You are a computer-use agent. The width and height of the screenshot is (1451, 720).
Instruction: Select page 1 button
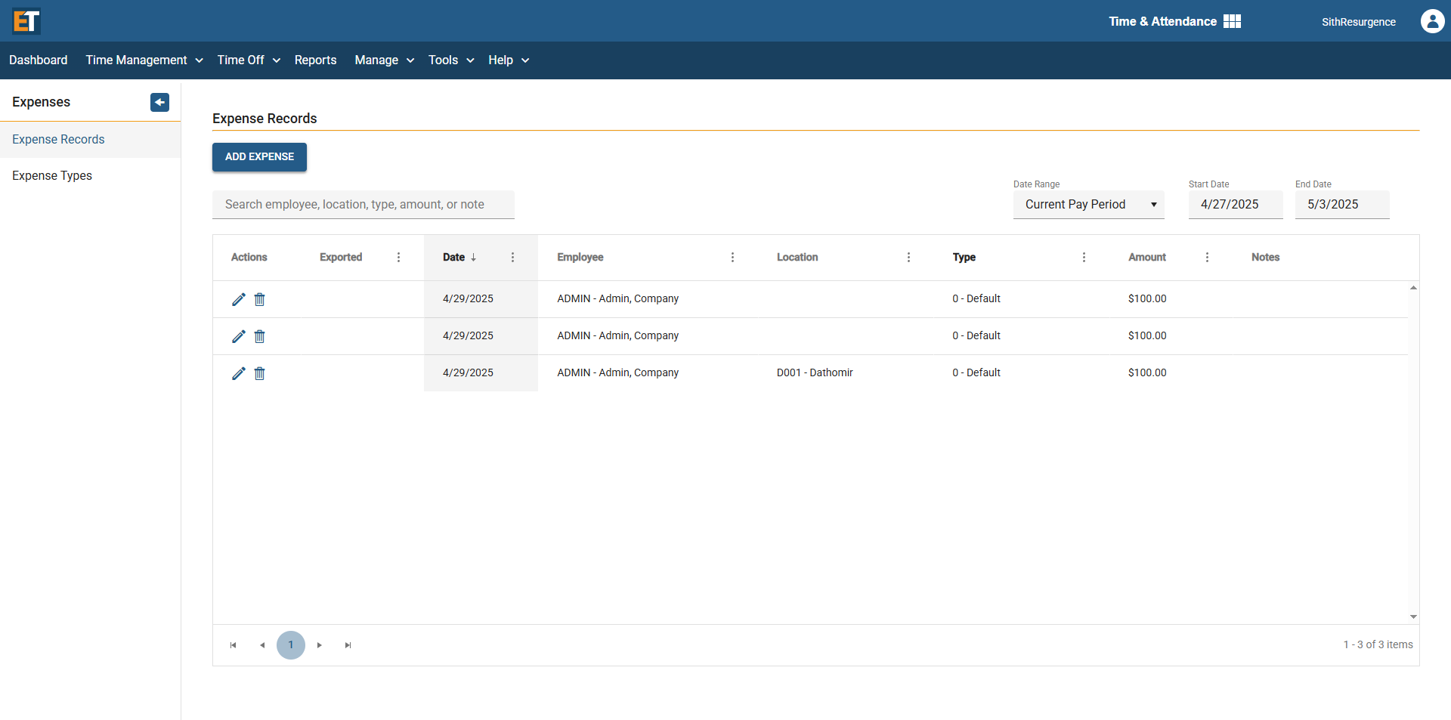click(291, 645)
